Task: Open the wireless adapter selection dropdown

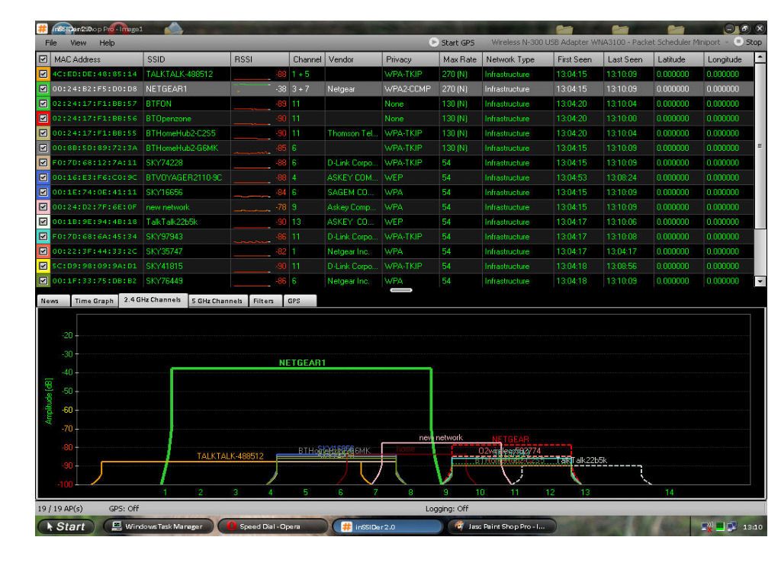Action: 609,43
